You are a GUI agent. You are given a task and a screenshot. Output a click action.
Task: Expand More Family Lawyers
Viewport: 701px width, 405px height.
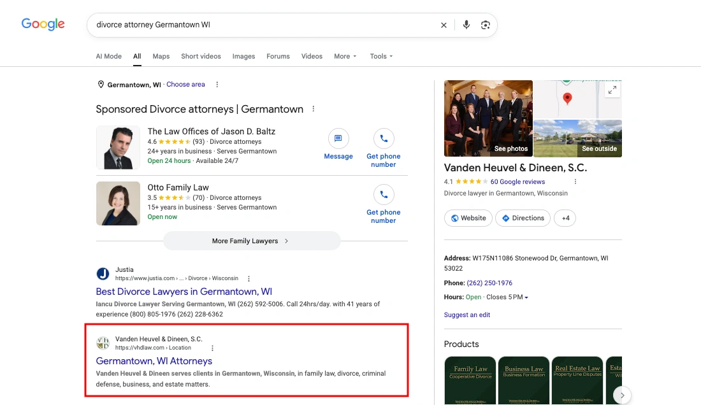(252, 241)
